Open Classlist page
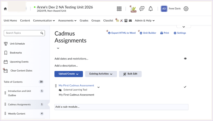213x121 pixels. 108,21
